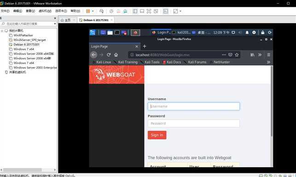
Task: Pause the virtual machine with the orange pause button
Action: (x=88, y=11)
